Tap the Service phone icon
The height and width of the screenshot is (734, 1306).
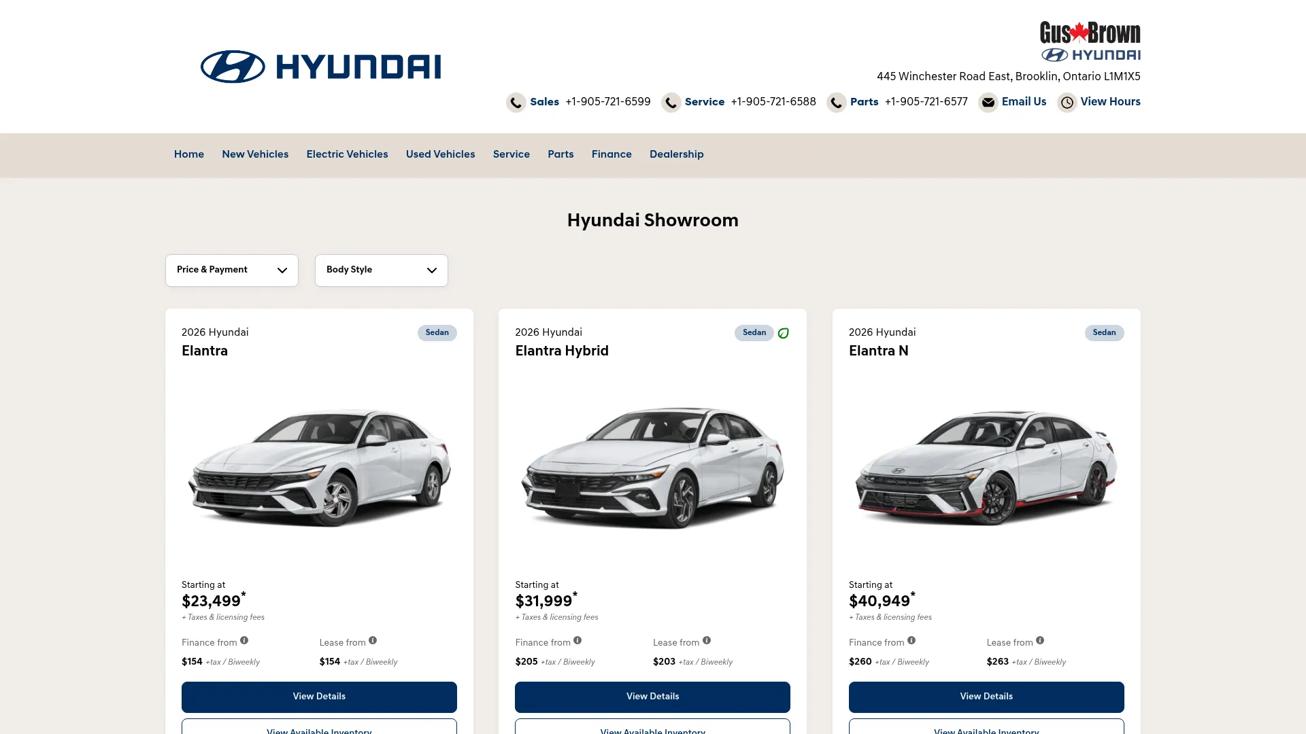tap(671, 103)
